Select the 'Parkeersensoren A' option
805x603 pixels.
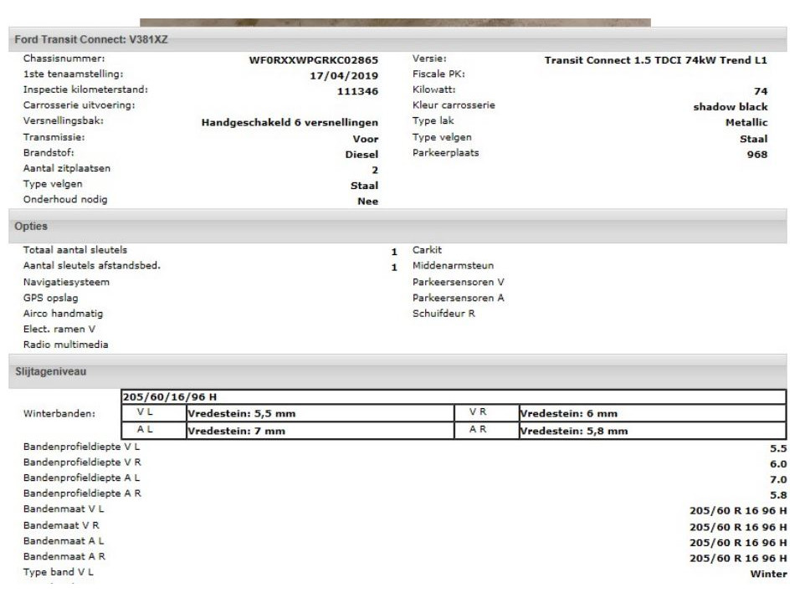coord(458,298)
